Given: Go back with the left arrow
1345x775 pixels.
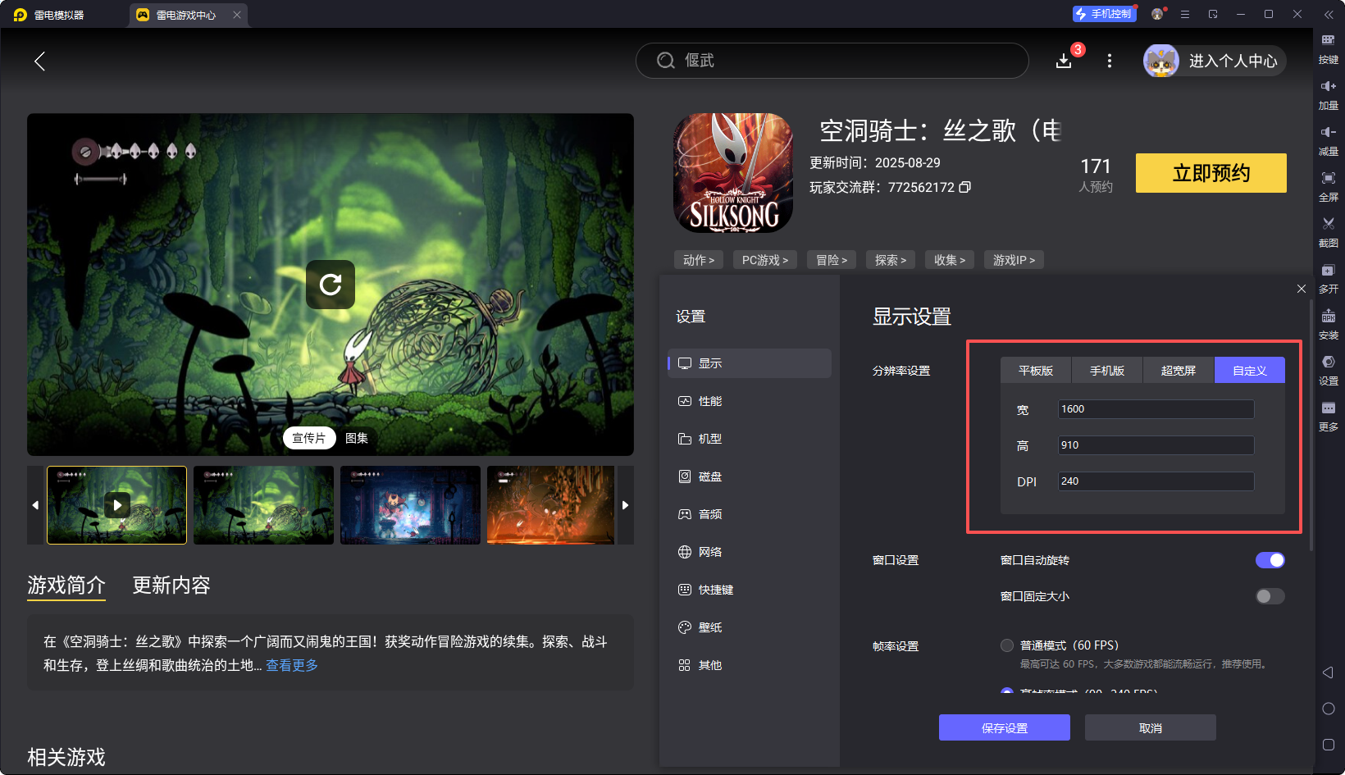Looking at the screenshot, I should tap(39, 61).
